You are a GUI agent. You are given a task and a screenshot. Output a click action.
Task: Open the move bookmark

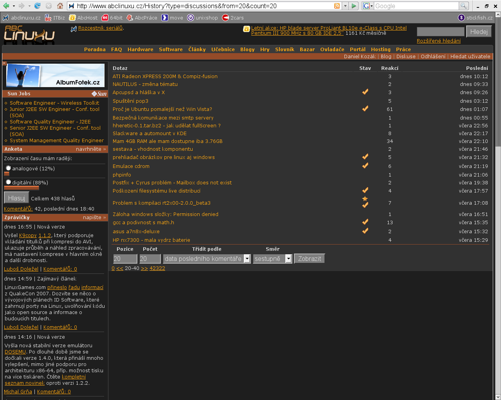click(x=172, y=18)
